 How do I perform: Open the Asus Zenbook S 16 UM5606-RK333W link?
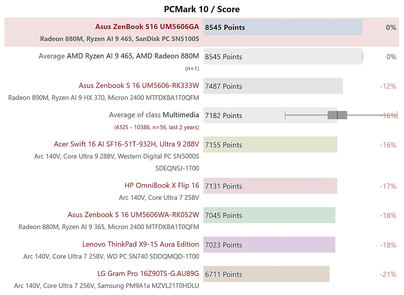pos(139,86)
